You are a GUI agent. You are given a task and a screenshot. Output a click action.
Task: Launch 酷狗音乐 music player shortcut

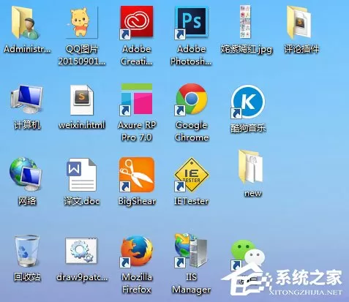tap(248, 102)
